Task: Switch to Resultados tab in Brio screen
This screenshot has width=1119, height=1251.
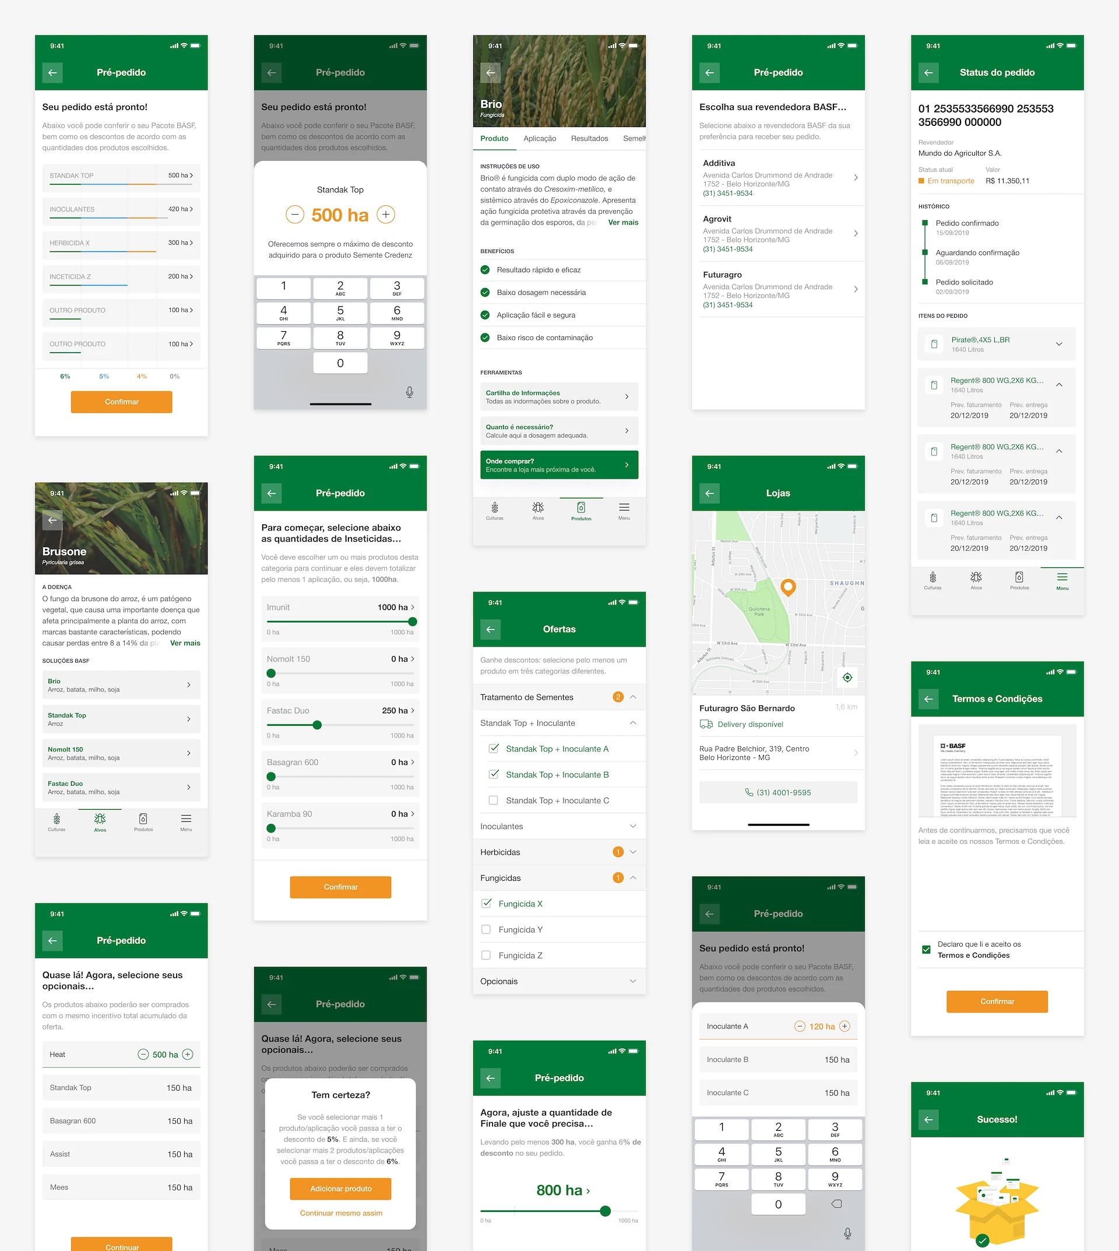Action: click(589, 138)
